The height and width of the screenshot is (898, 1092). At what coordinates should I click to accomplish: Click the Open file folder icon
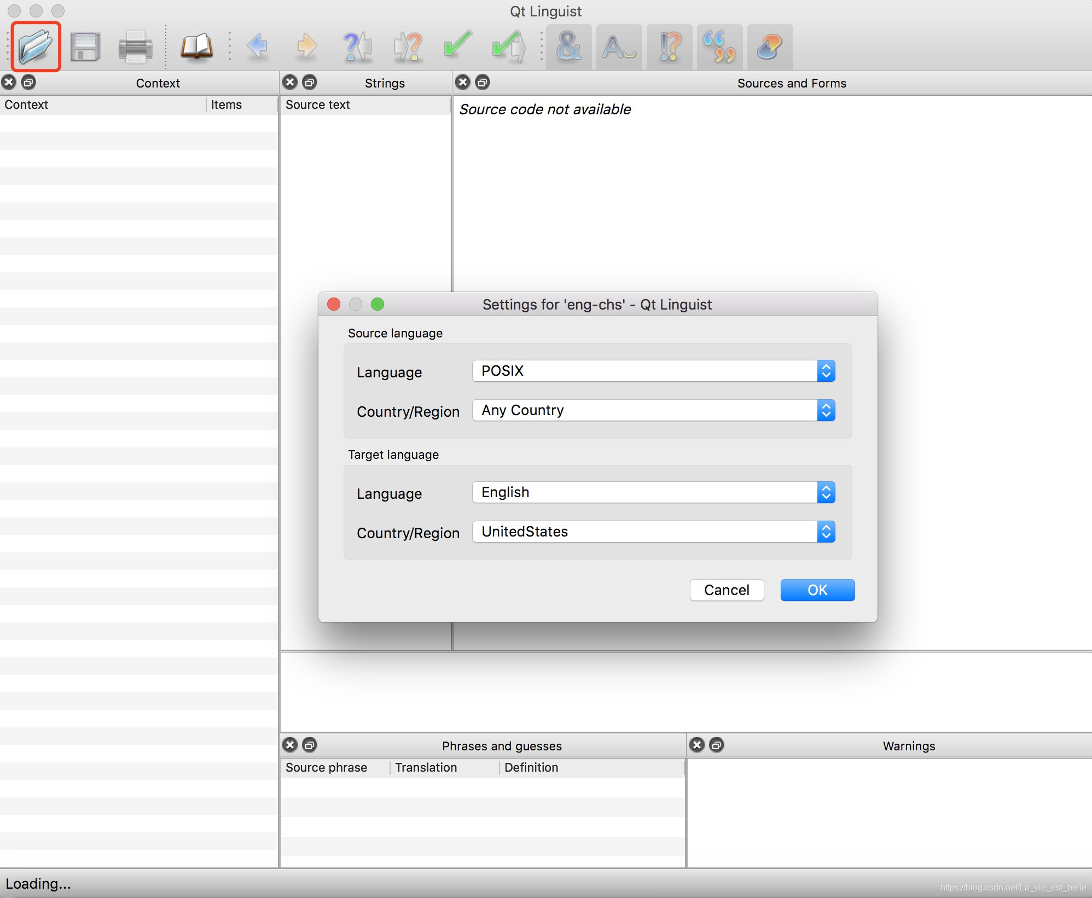point(36,46)
